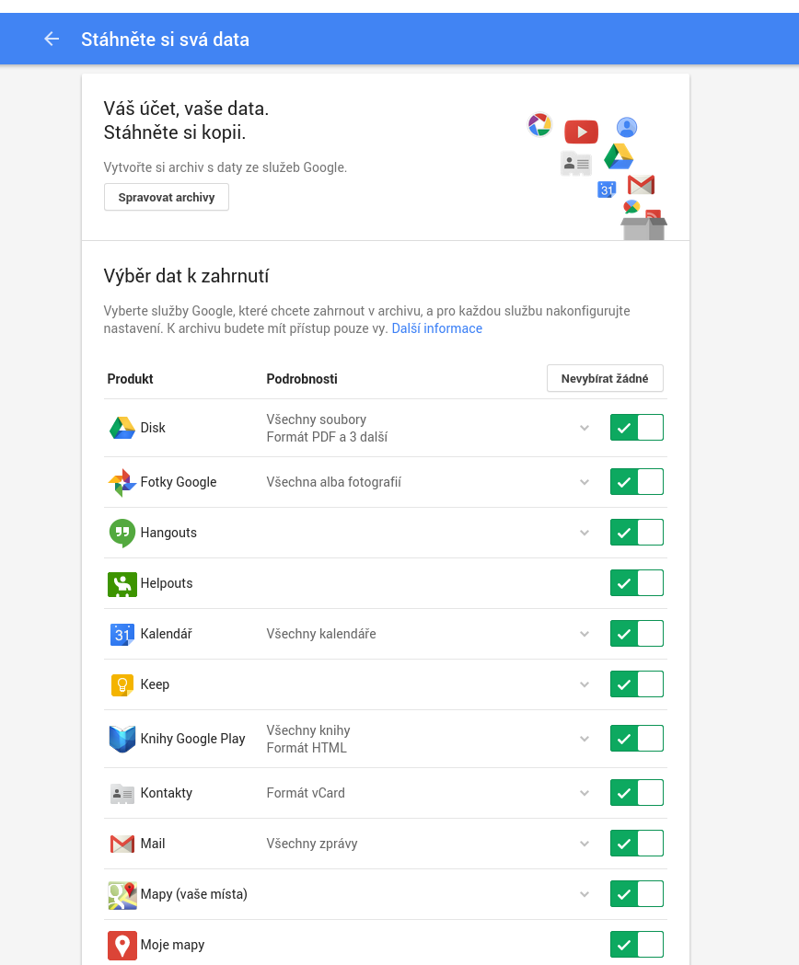Image resolution: width=799 pixels, height=965 pixels.
Task: Click the Fotky Google pinwheel icon
Action: point(122,482)
